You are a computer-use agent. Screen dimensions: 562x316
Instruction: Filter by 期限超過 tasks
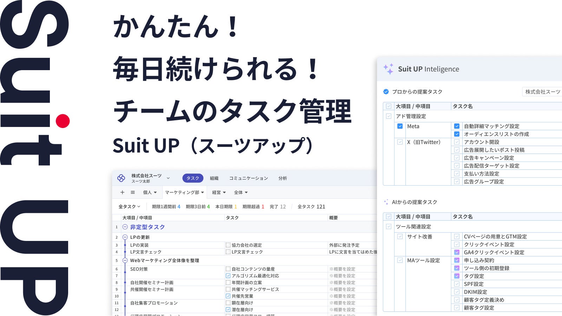253,207
